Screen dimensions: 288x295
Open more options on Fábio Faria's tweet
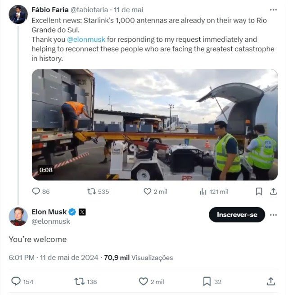273,10
